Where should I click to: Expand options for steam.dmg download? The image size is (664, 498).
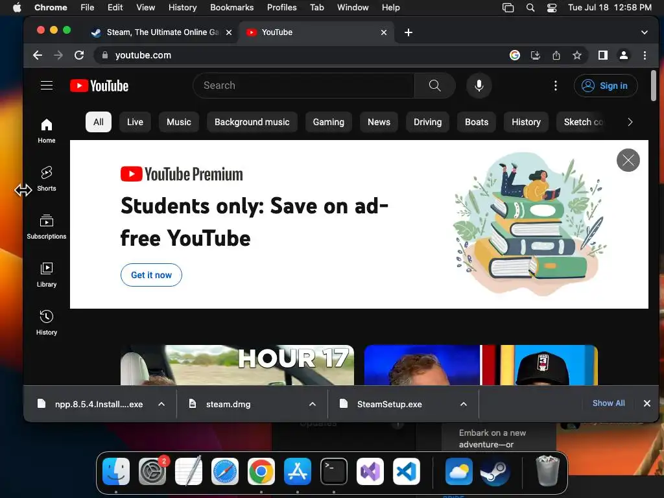tap(313, 404)
